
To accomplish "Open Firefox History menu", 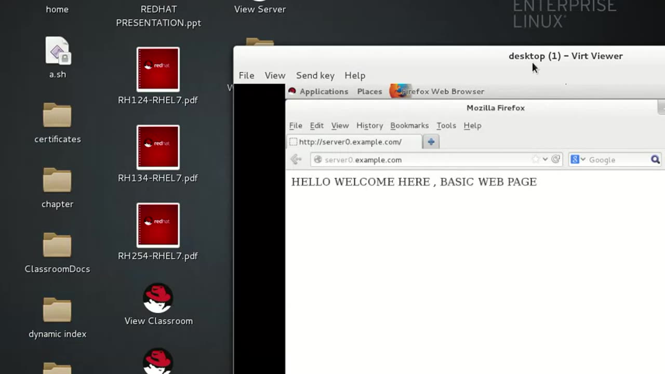I will 369,125.
